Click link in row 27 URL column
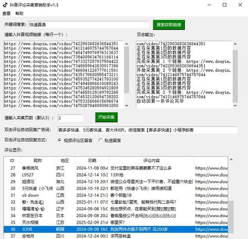The width and height of the screenshot is (248, 239). click(x=211, y=168)
